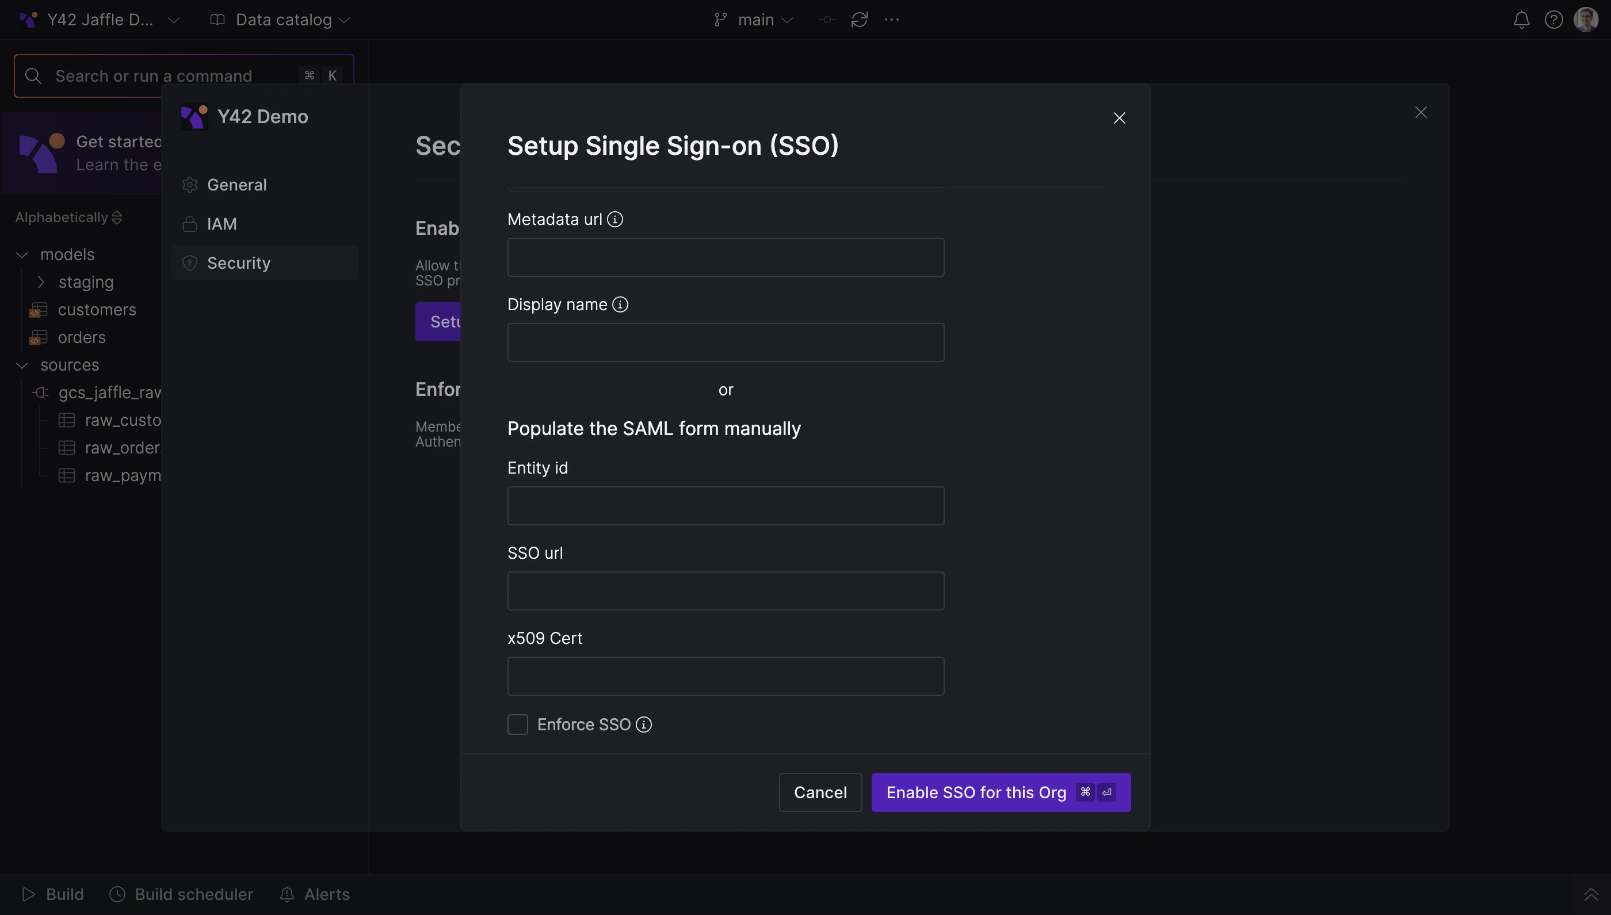This screenshot has width=1611, height=915.
Task: Click the Display name info icon
Action: (620, 305)
